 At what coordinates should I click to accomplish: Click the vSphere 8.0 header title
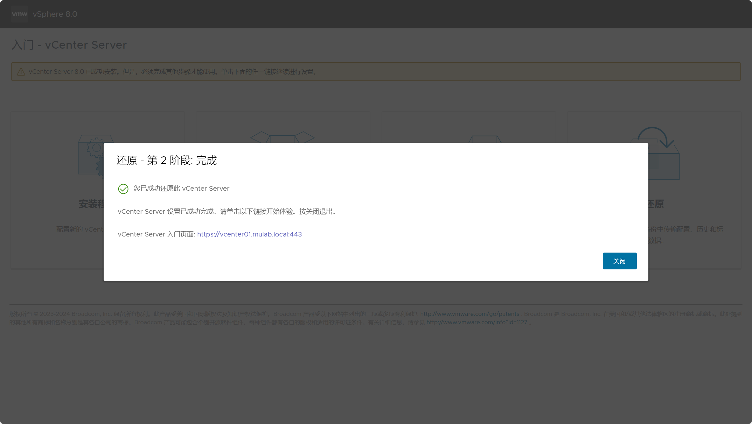(55, 14)
